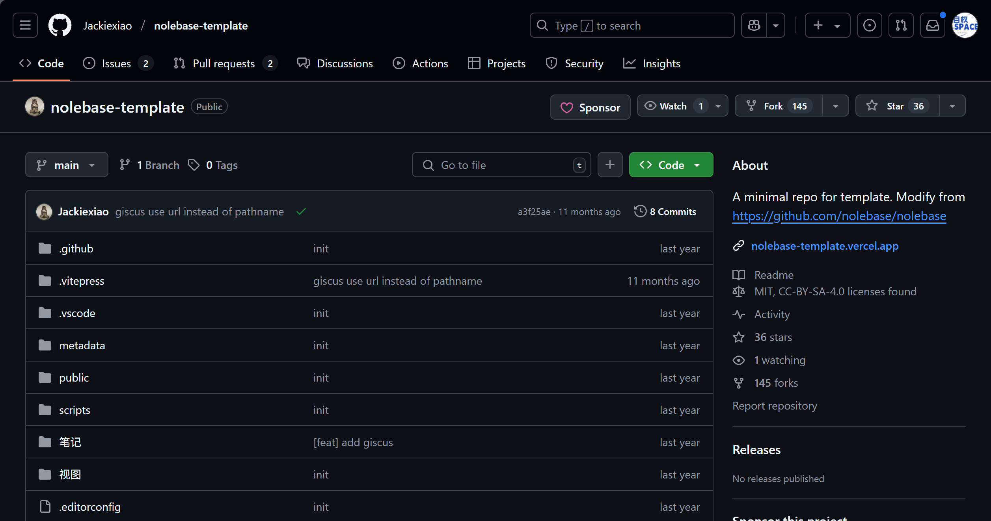Open your pull requests icon in header

point(901,26)
